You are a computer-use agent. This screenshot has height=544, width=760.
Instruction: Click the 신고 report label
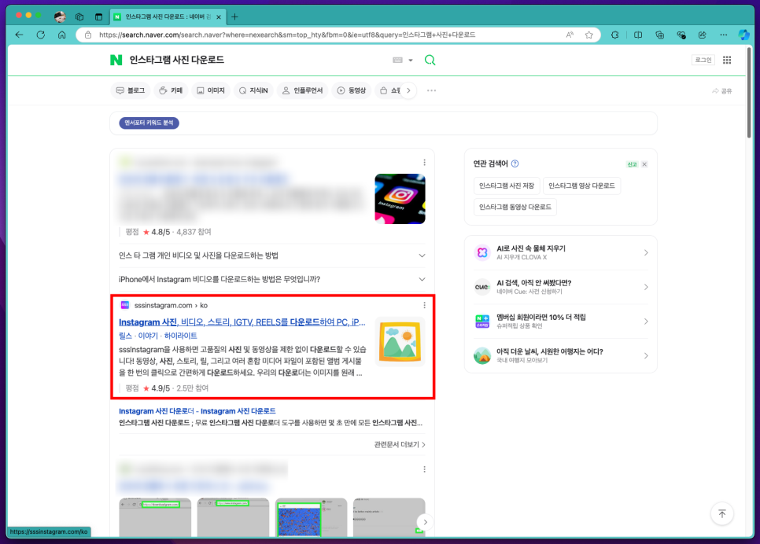point(632,165)
